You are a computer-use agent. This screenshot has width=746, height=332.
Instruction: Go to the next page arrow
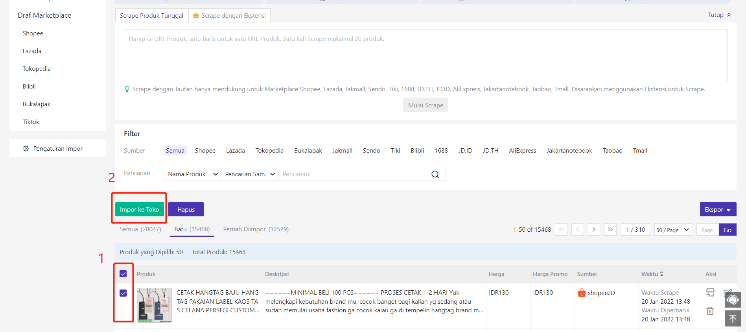click(594, 230)
